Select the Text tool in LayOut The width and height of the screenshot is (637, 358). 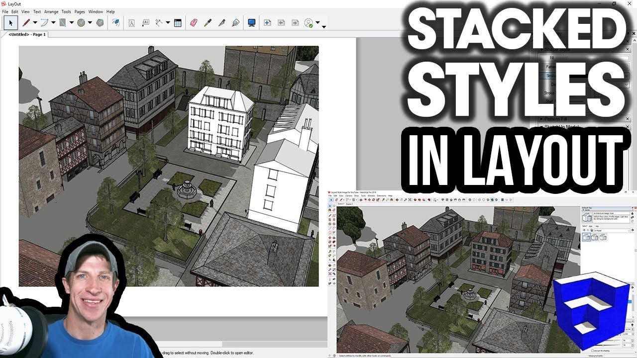(x=131, y=22)
